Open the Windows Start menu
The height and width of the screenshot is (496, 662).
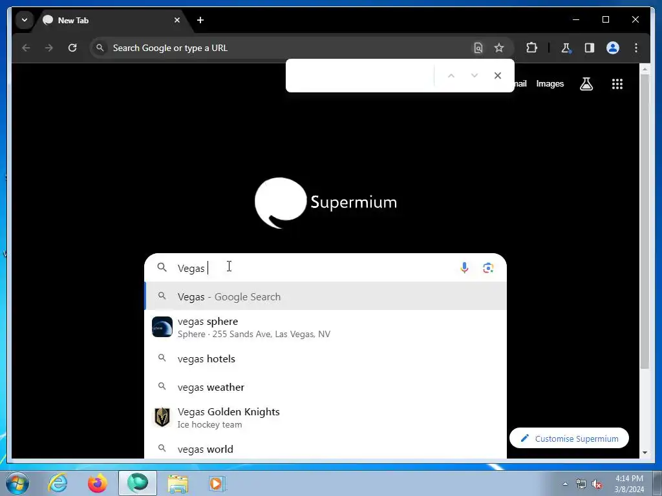point(17,483)
